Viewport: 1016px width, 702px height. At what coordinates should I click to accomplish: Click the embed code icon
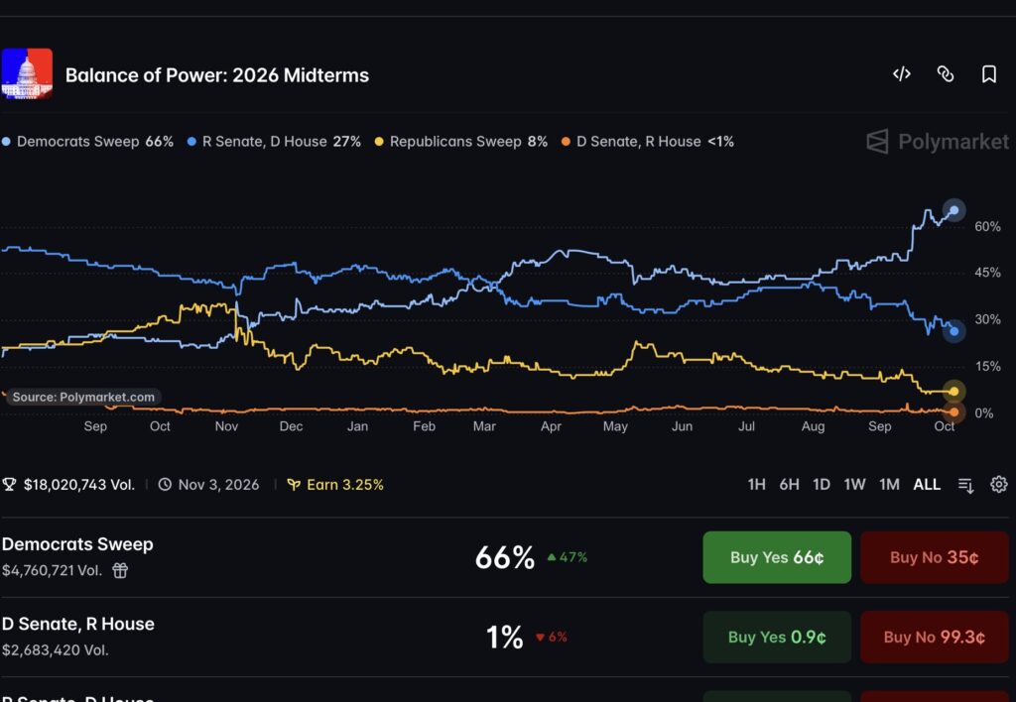click(x=901, y=73)
